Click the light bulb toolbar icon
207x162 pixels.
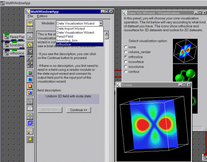tap(30, 131)
